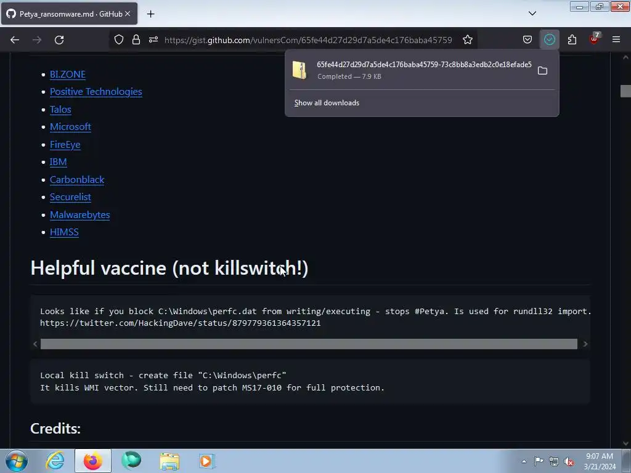
Task: Click the page scroll down arrow
Action: click(x=625, y=443)
